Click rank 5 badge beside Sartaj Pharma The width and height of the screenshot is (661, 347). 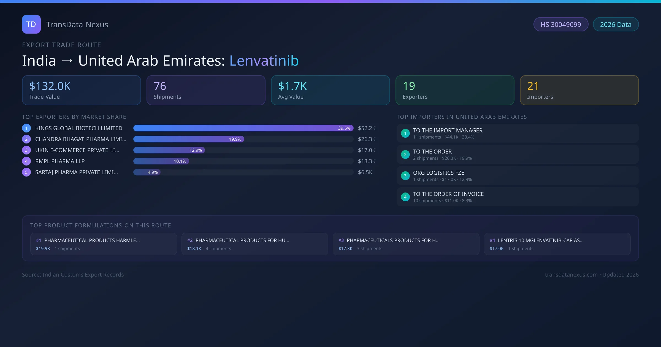pyautogui.click(x=26, y=172)
